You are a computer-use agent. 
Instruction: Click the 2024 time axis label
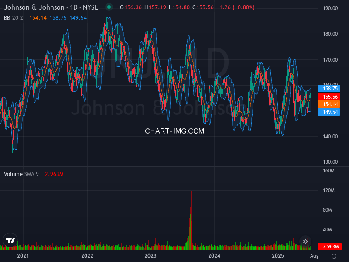coord(214,256)
